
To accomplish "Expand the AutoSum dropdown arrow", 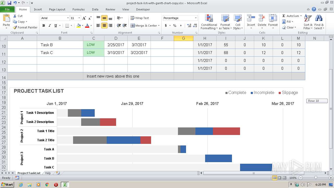I will (x=301, y=16).
